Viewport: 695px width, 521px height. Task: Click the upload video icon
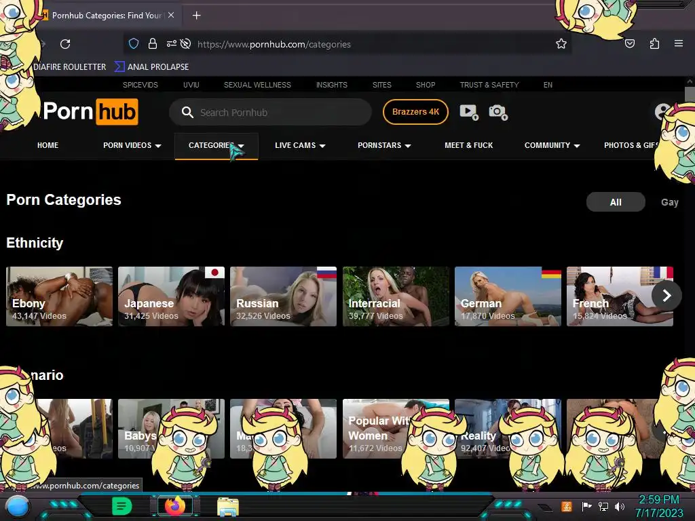click(469, 112)
